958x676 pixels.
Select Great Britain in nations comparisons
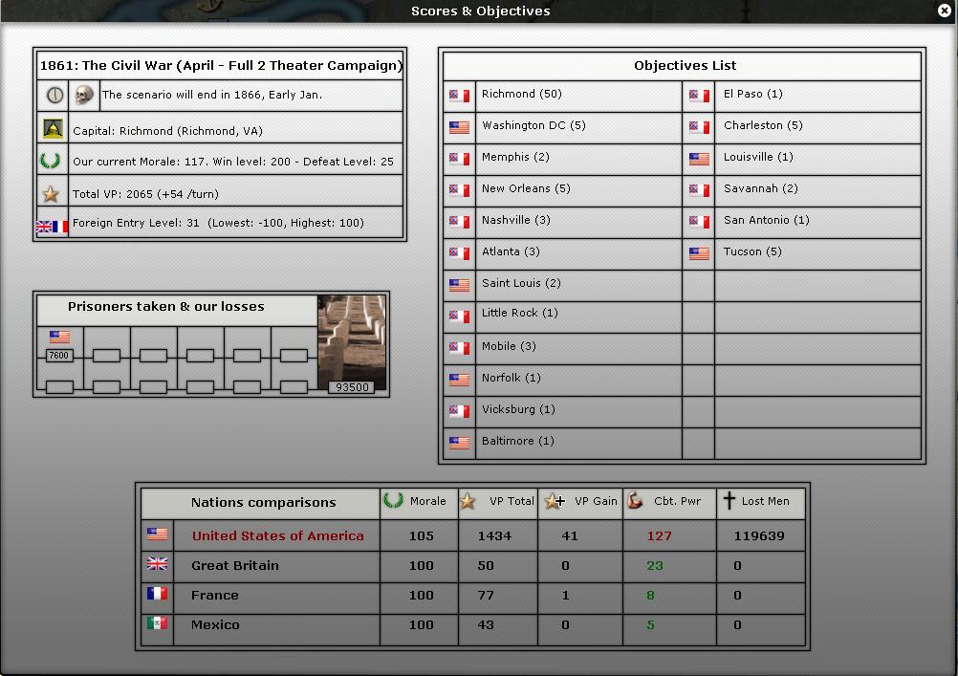(x=235, y=565)
